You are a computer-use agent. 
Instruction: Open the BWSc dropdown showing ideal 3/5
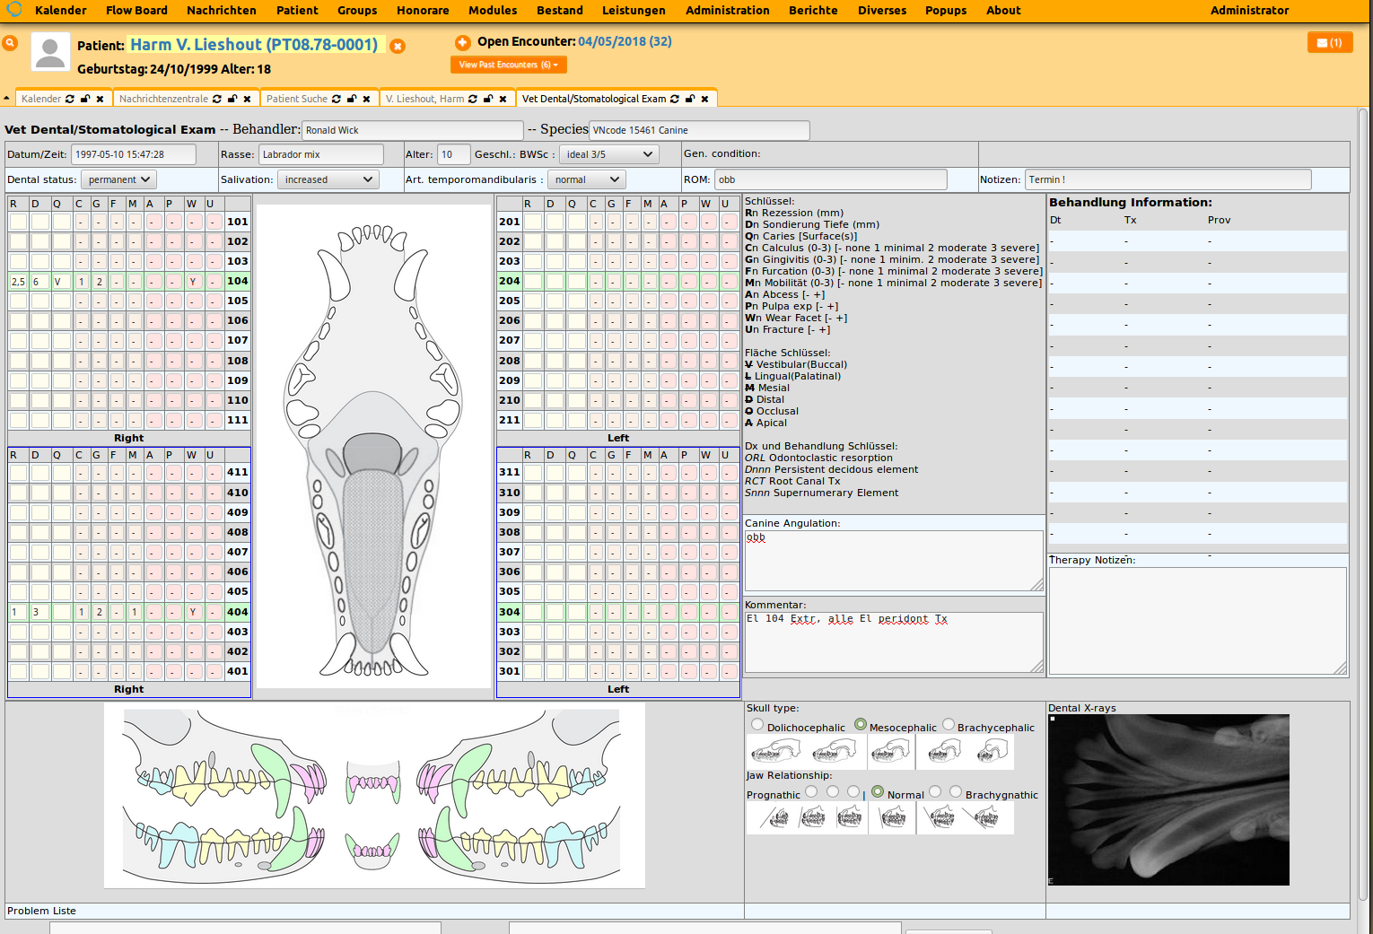[609, 154]
